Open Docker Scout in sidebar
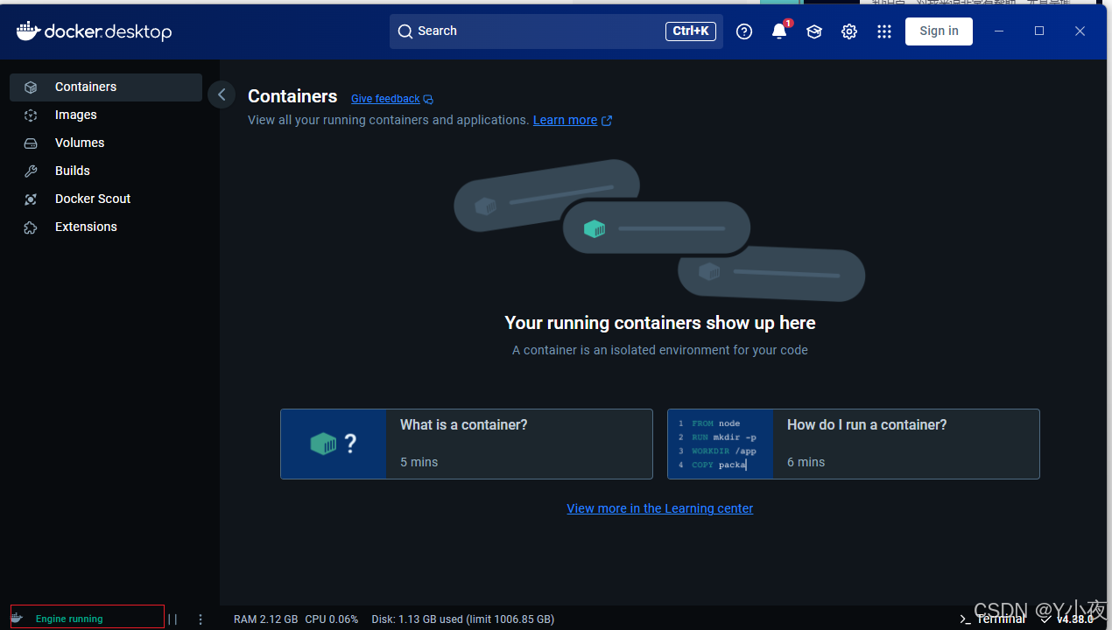The image size is (1112, 630). (x=106, y=199)
